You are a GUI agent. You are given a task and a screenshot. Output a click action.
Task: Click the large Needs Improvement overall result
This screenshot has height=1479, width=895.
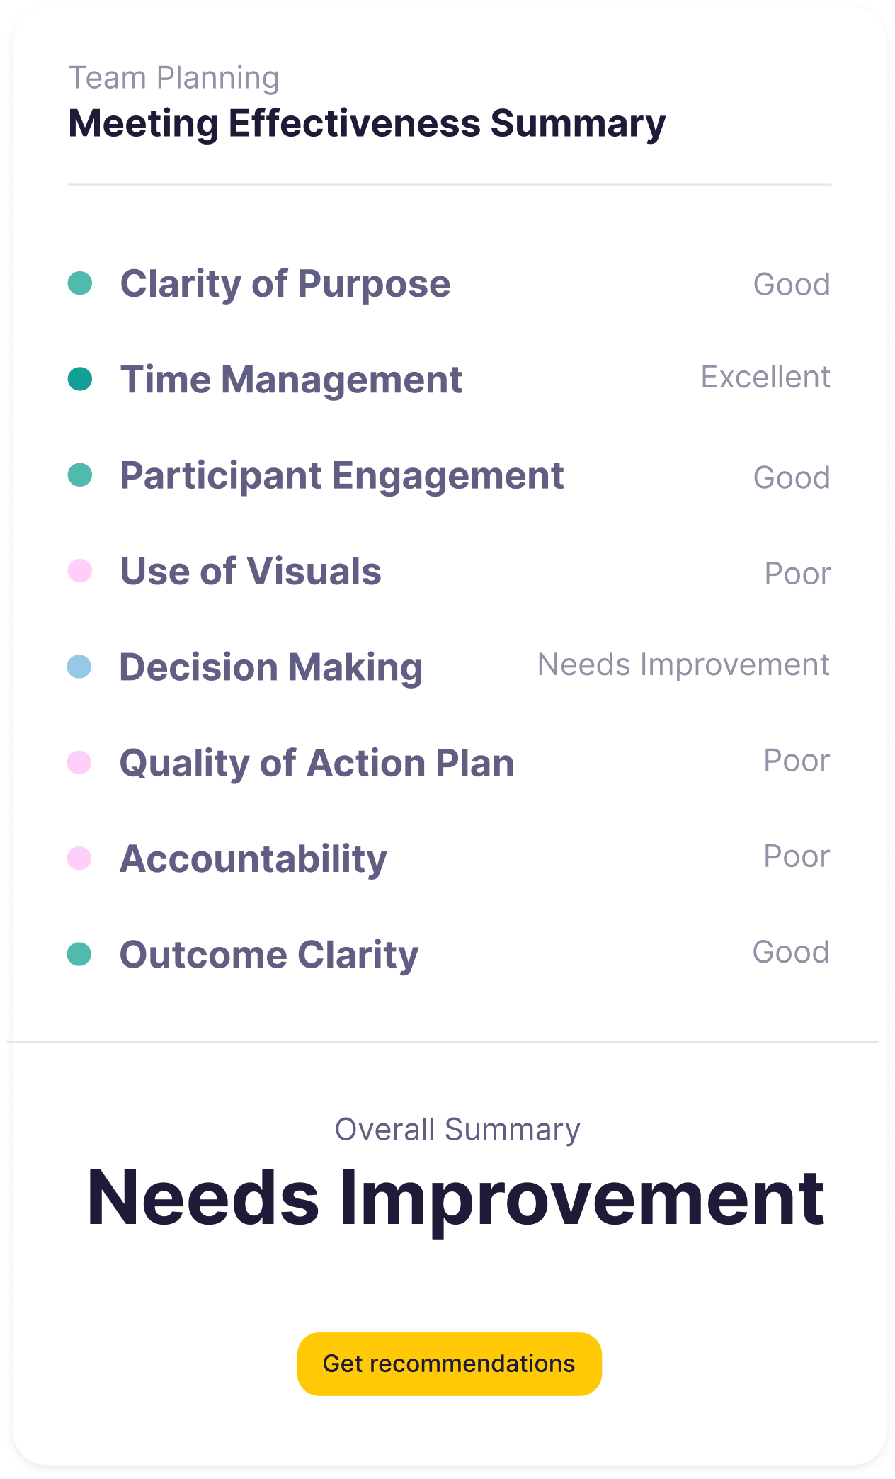[x=455, y=1198]
